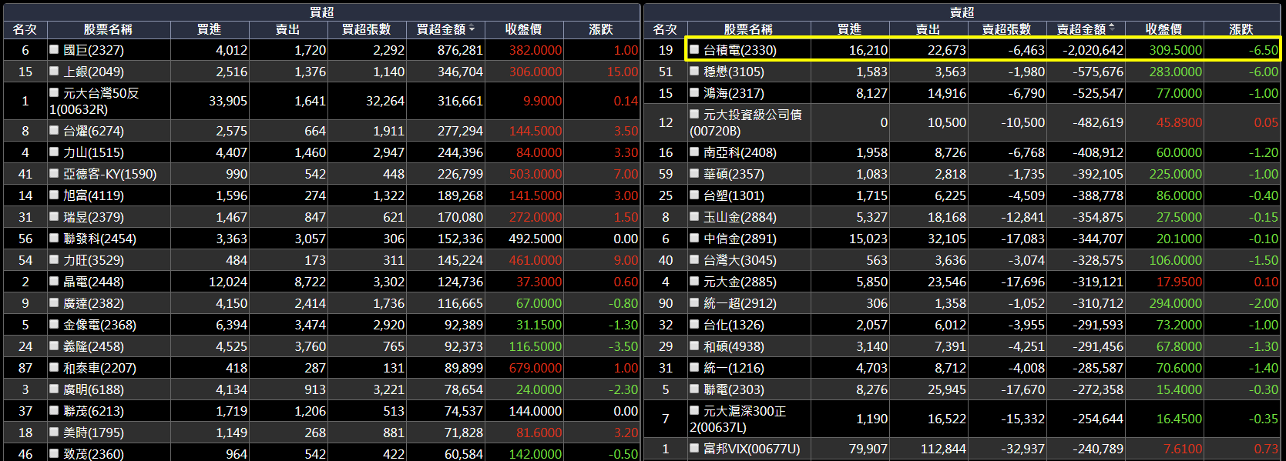Click 賣出 column header in 買超 table
Screen dimensions: 1286x461
287,29
